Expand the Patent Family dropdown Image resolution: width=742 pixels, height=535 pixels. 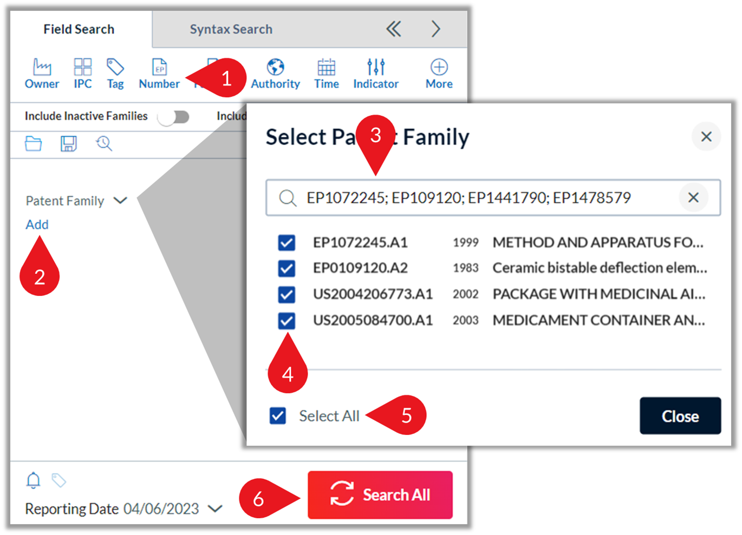click(x=120, y=200)
